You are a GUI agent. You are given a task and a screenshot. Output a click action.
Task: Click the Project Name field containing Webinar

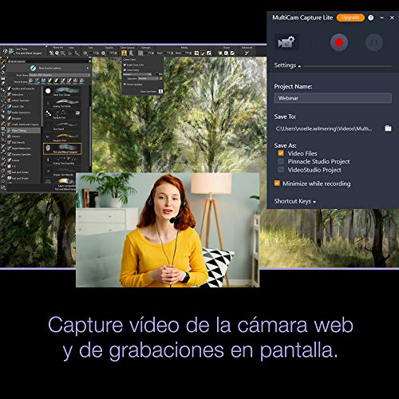pyautogui.click(x=333, y=98)
